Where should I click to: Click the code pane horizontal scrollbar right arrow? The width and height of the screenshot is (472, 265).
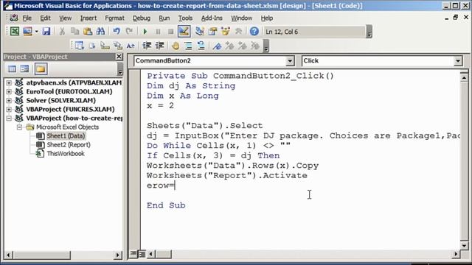tap(456, 254)
